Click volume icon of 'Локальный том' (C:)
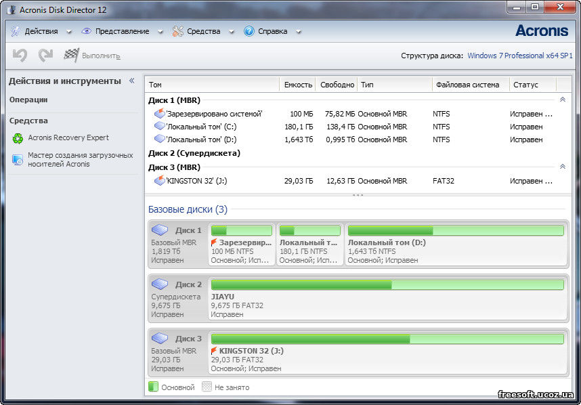This screenshot has width=581, height=405. [159, 127]
